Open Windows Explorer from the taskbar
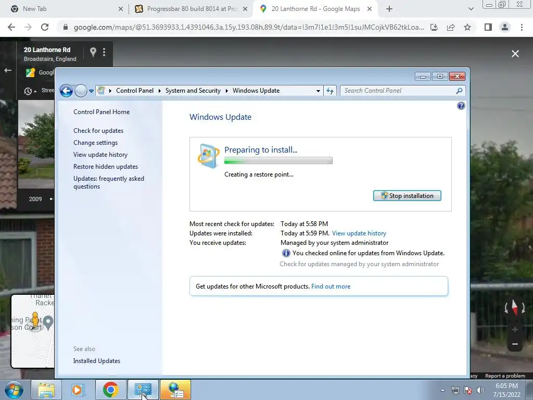 (46, 390)
